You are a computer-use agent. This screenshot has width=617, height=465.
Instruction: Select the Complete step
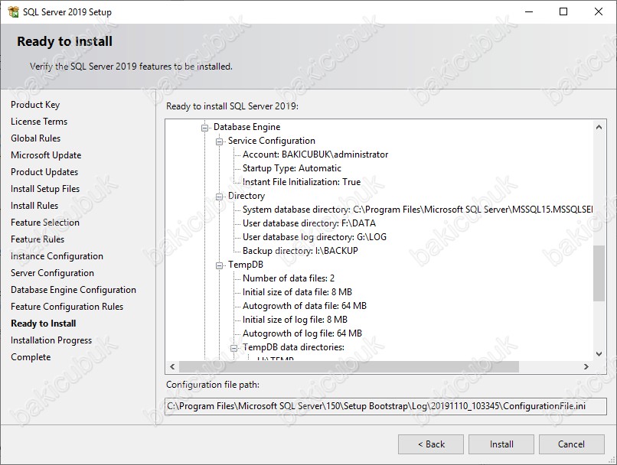point(31,357)
